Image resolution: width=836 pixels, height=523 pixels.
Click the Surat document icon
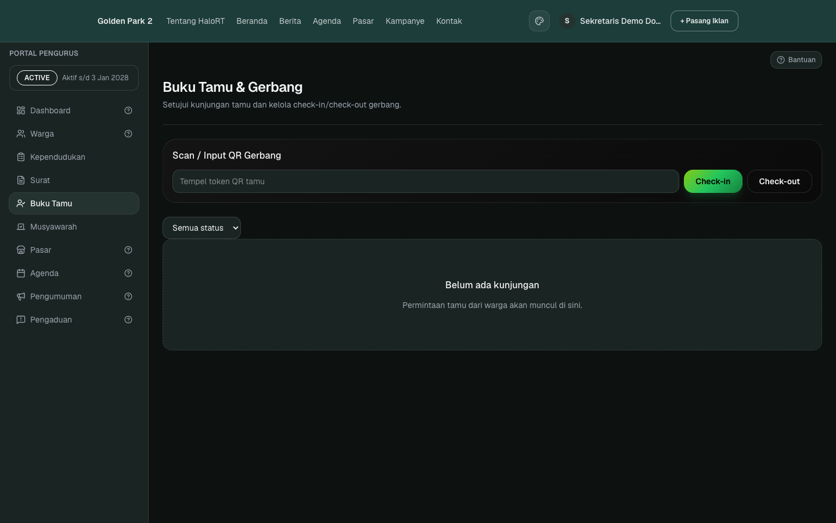click(x=21, y=180)
